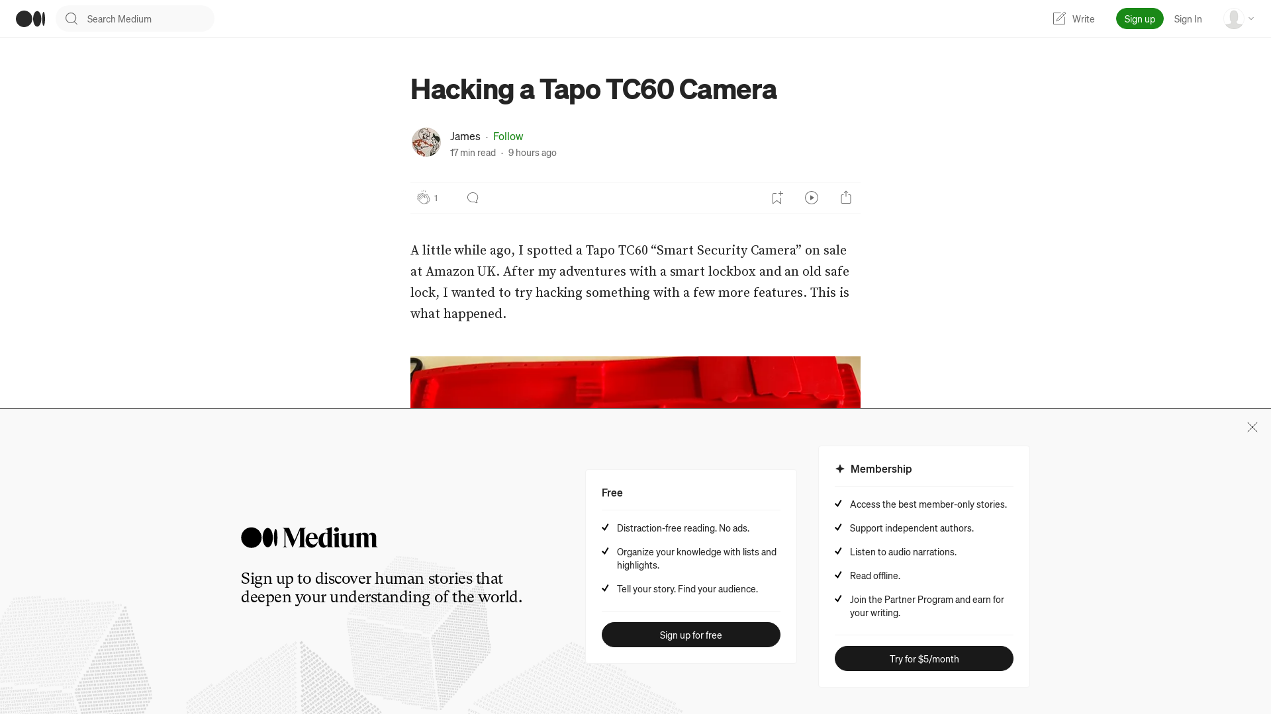This screenshot has height=714, width=1271.
Task: Click the article thumbnail image
Action: [x=635, y=382]
